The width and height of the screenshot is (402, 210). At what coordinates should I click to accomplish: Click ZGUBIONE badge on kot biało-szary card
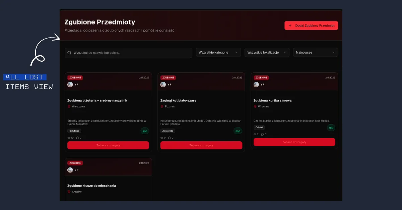tap(168, 78)
